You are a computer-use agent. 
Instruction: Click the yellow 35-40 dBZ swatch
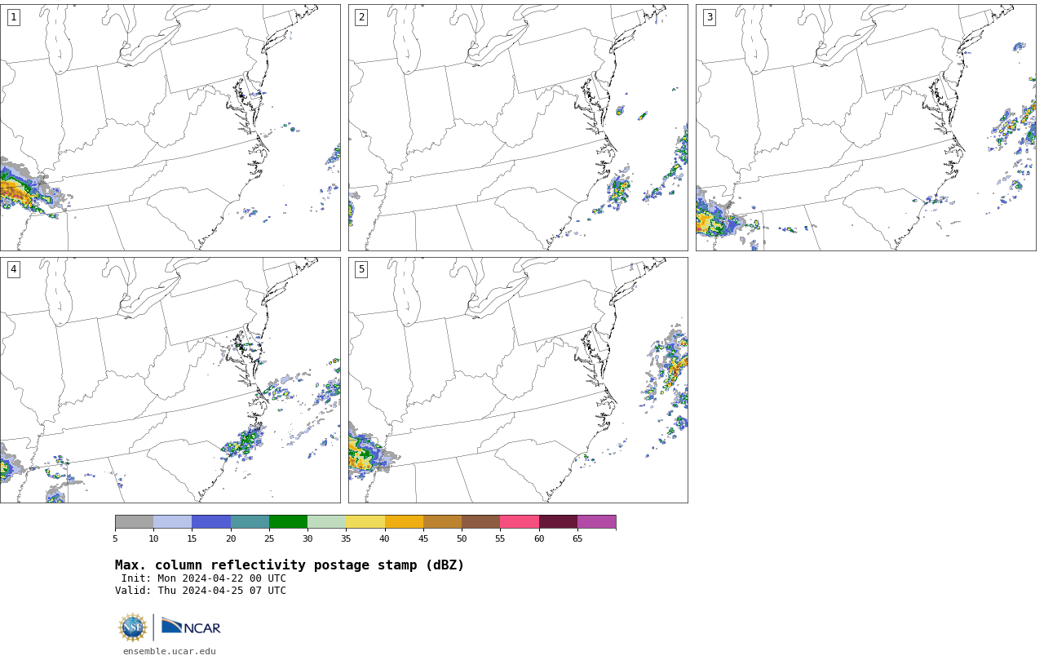tap(365, 522)
